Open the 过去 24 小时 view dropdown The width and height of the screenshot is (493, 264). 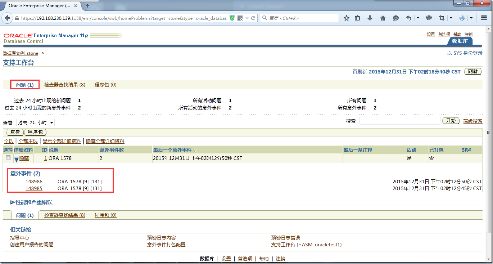35,123
